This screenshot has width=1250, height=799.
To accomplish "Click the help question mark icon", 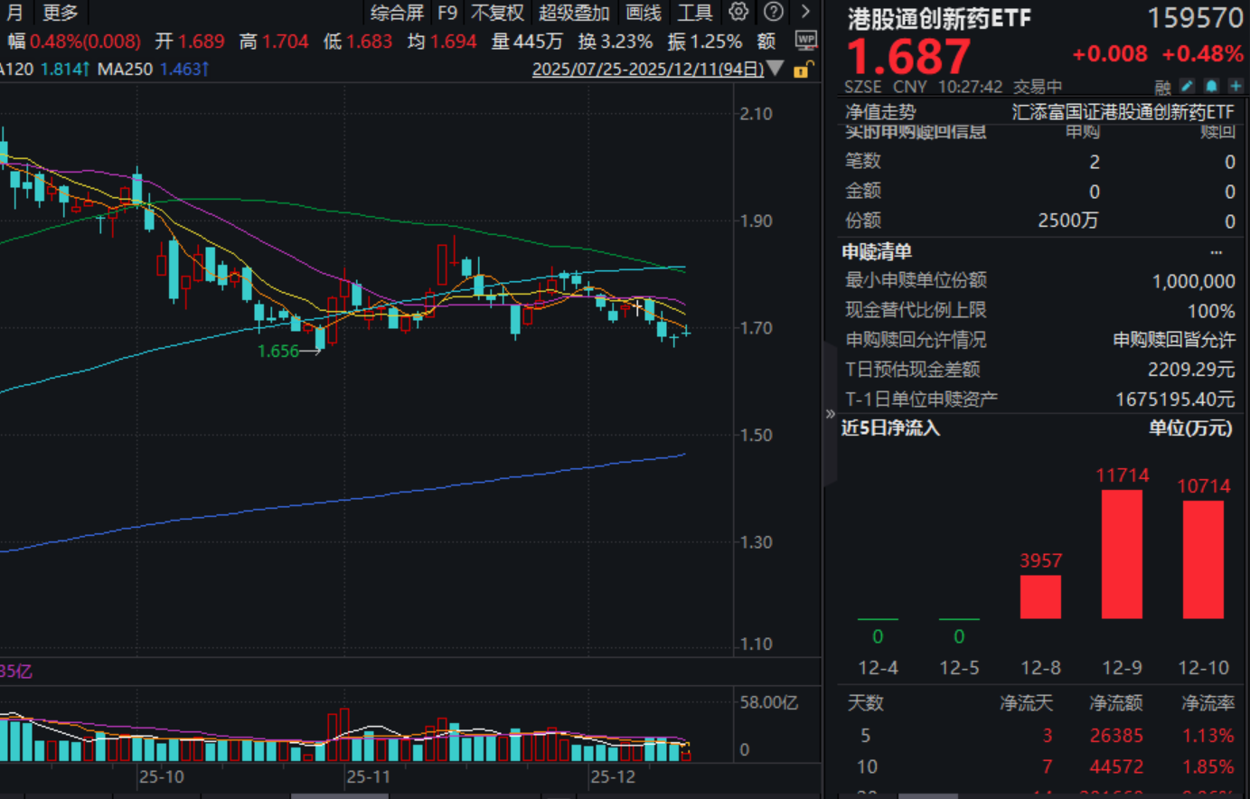I will (771, 13).
